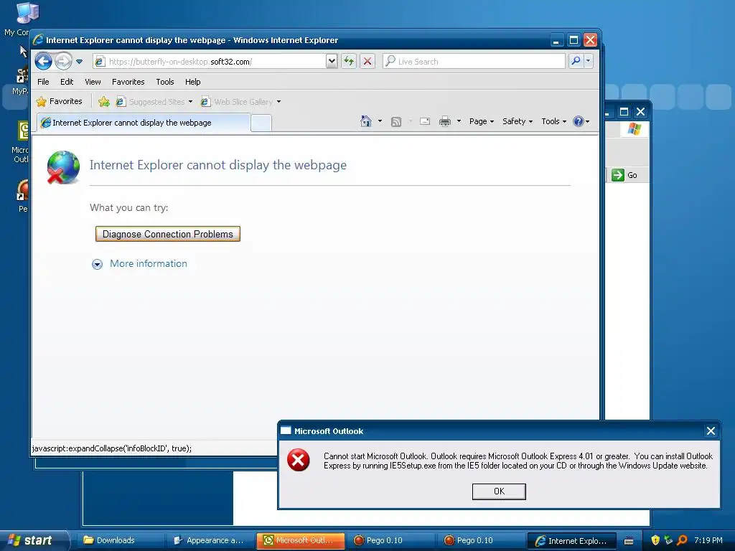Image resolution: width=735 pixels, height=551 pixels.
Task: Click the RSS feeds icon
Action: pyautogui.click(x=396, y=122)
